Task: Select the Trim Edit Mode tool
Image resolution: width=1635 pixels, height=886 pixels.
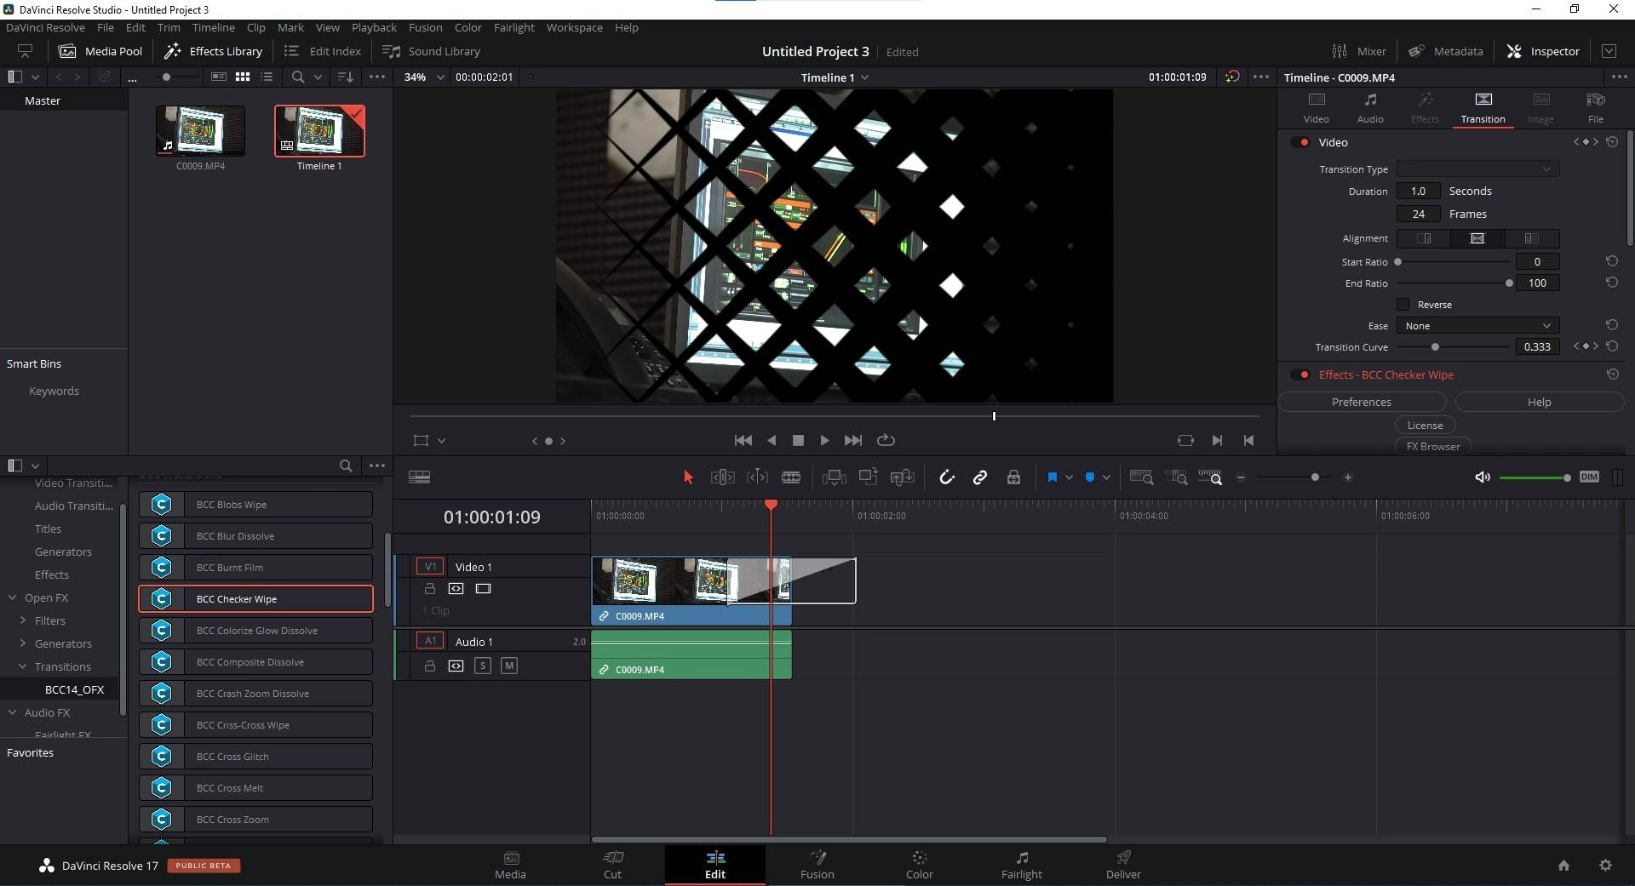Action: pyautogui.click(x=722, y=477)
